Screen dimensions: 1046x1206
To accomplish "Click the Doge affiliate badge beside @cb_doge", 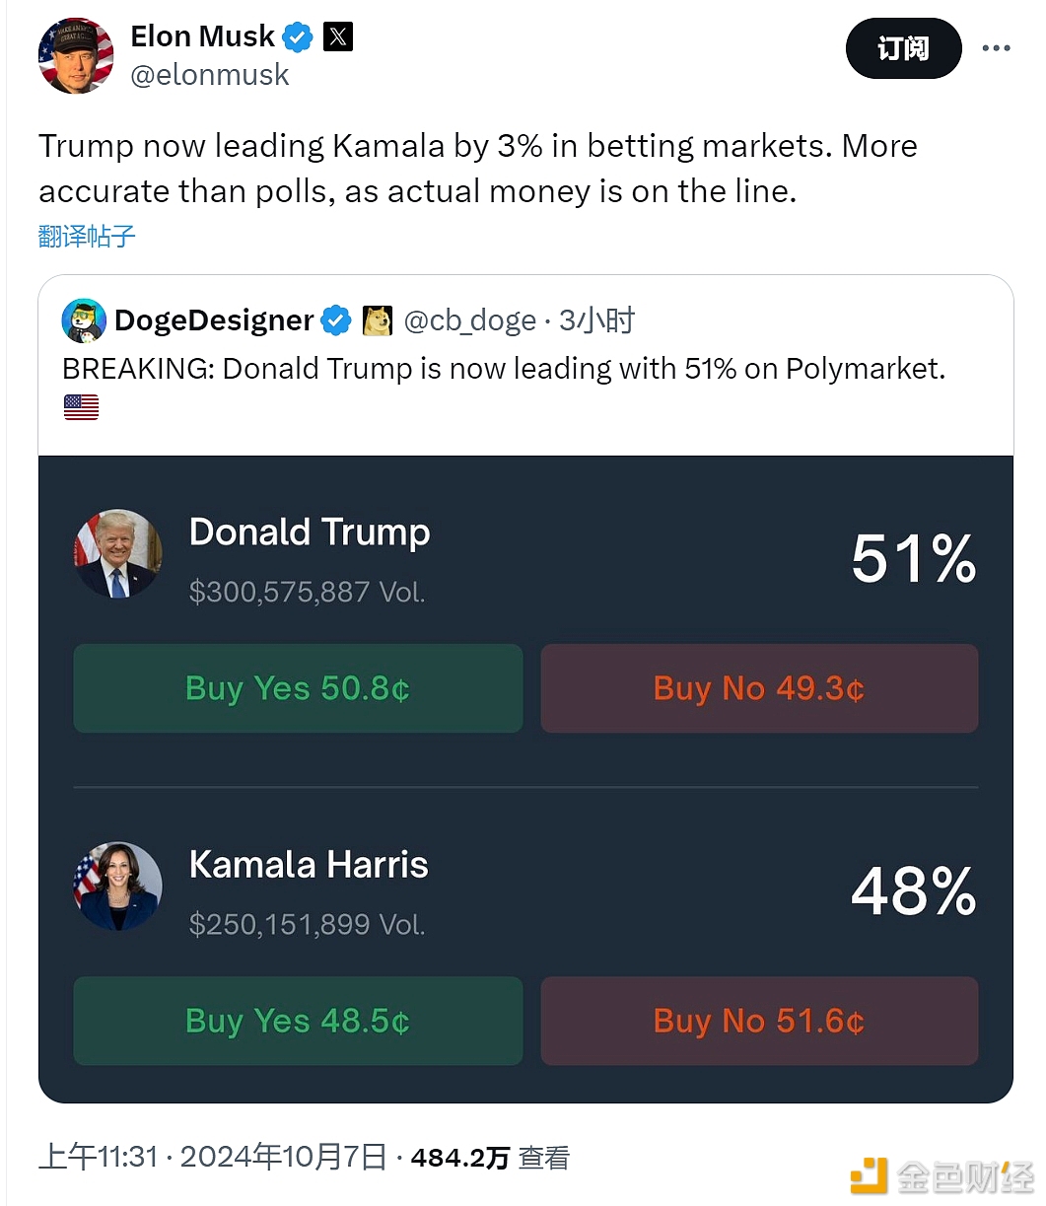I will (x=378, y=320).
